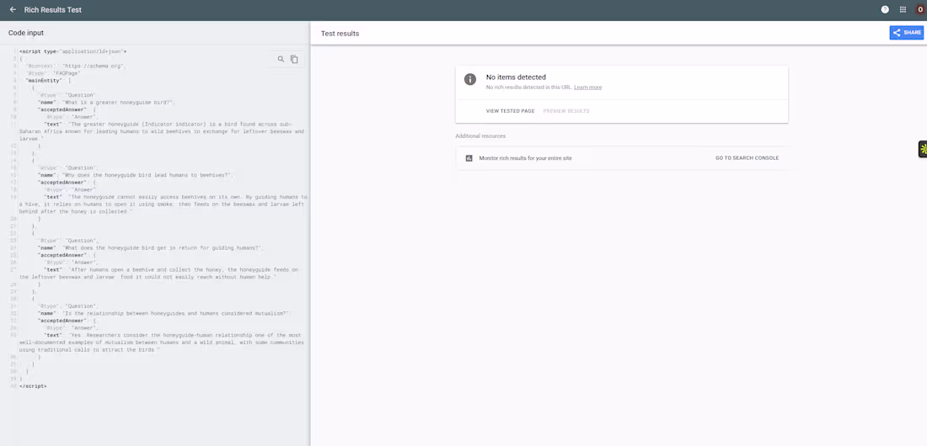
Task: Click the 'Is the relationship between honeyguides' line
Action: click(x=165, y=314)
